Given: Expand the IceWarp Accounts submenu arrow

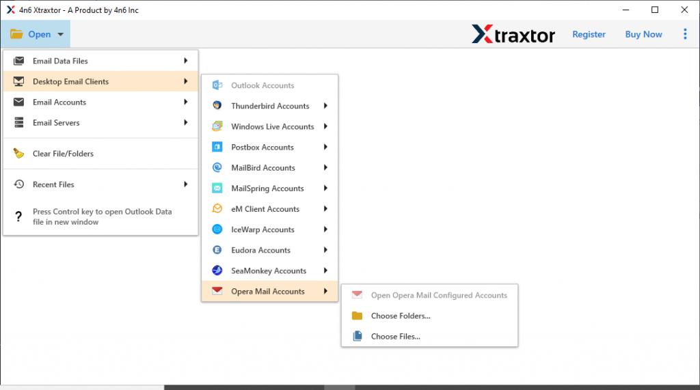Looking at the screenshot, I should (x=325, y=229).
